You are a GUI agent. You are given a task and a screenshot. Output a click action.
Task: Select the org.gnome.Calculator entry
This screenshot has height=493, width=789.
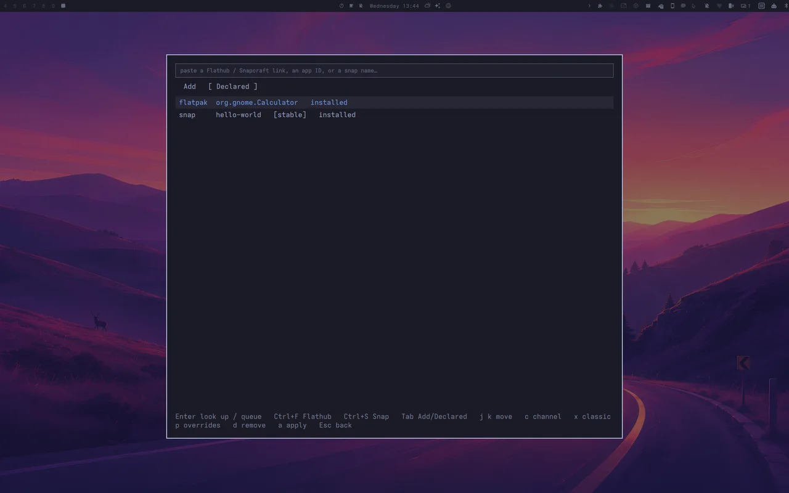pyautogui.click(x=394, y=102)
